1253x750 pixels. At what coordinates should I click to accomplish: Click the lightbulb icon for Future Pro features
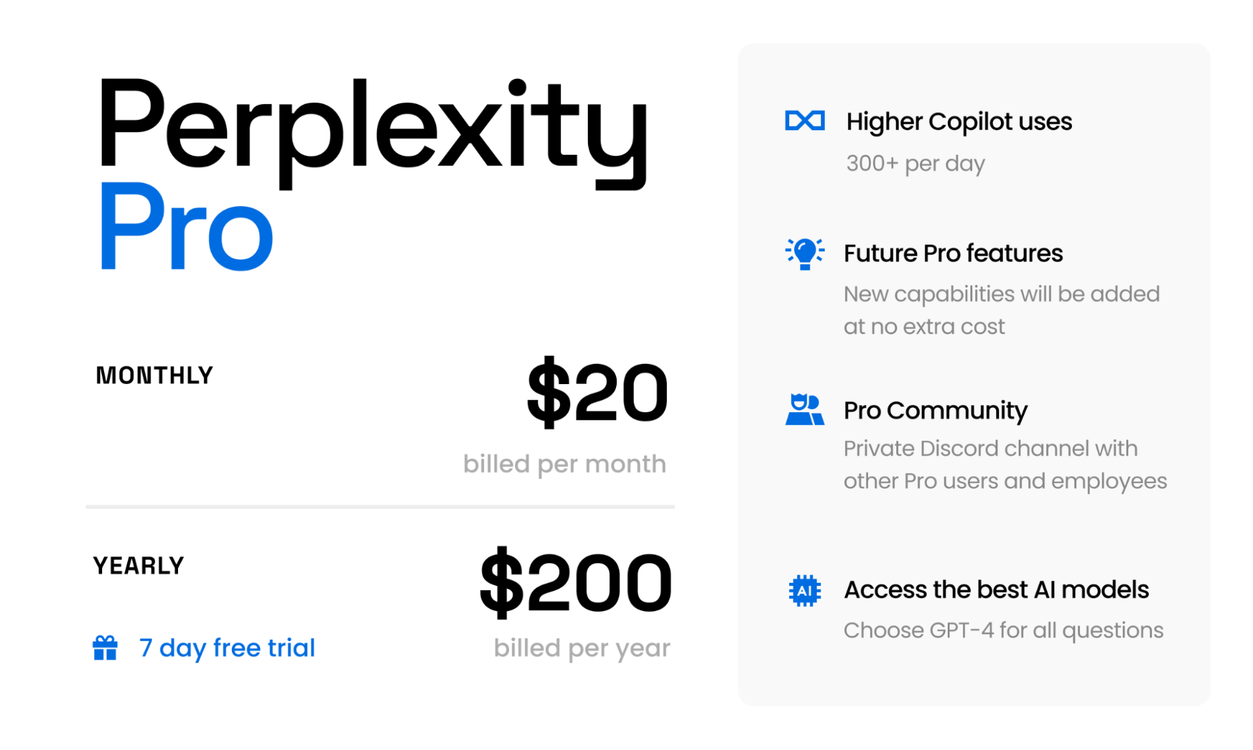pyautogui.click(x=805, y=253)
